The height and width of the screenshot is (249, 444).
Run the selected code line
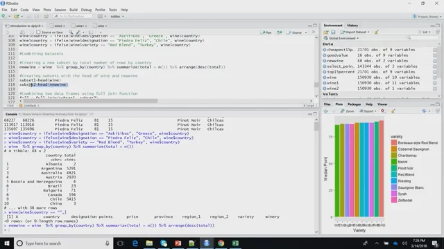pos(266,33)
